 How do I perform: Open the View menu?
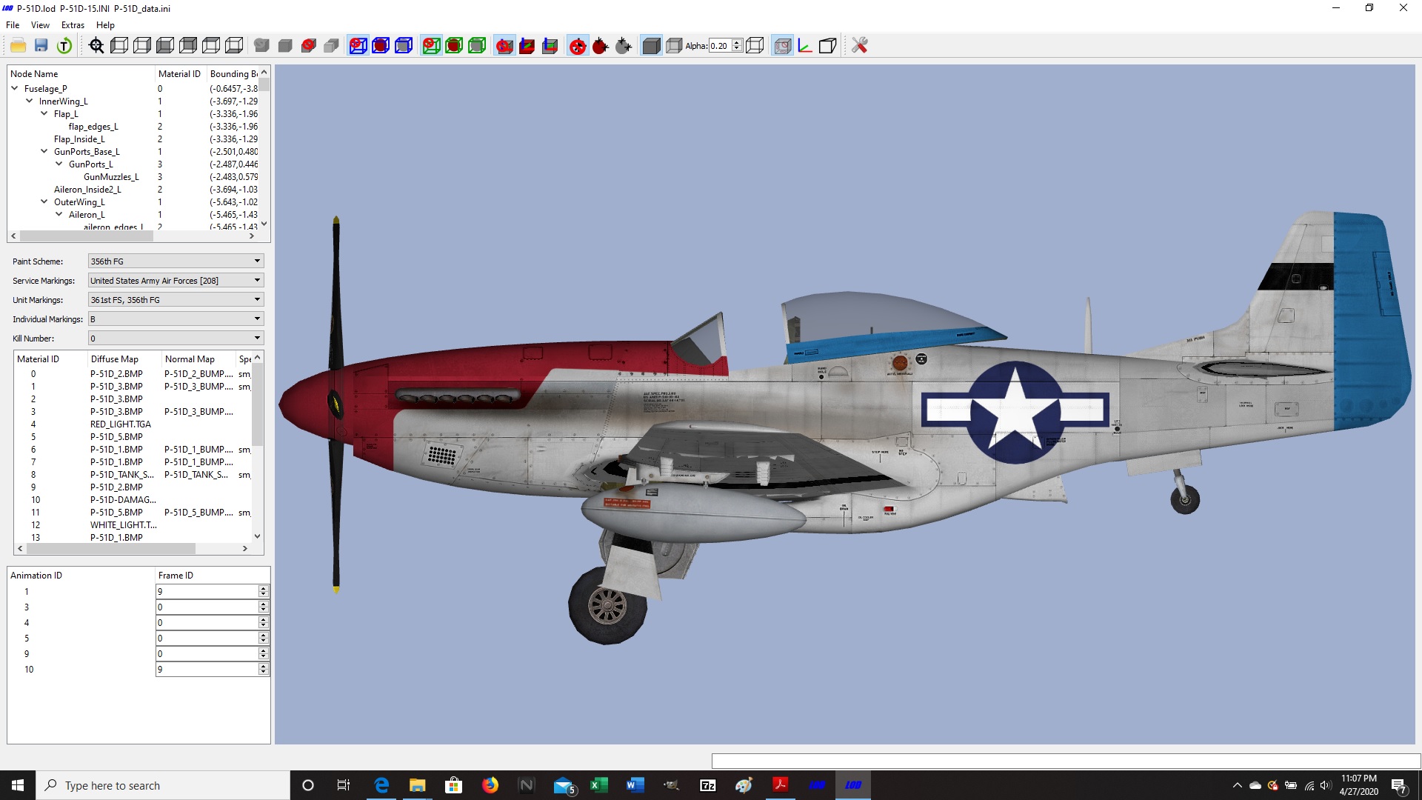pyautogui.click(x=40, y=25)
